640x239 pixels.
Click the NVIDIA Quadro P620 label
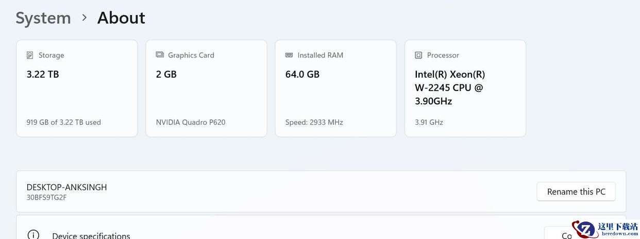[190, 122]
